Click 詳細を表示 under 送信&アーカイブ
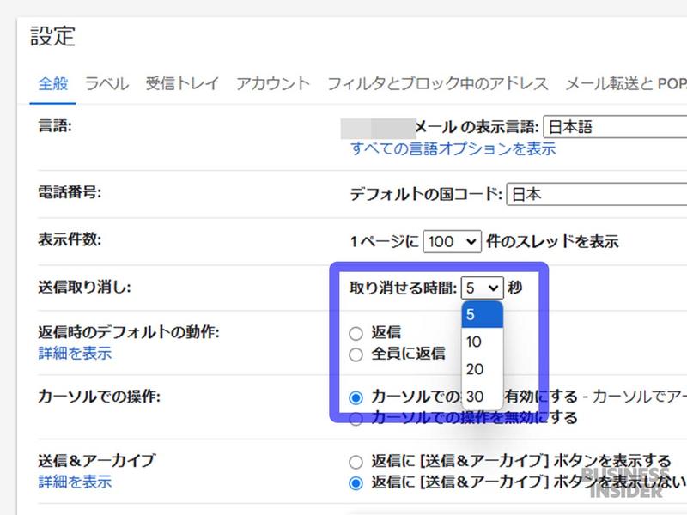 (x=75, y=482)
